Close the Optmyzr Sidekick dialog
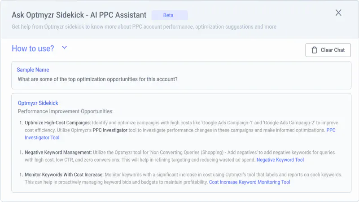The height and width of the screenshot is (202, 359). click(338, 13)
